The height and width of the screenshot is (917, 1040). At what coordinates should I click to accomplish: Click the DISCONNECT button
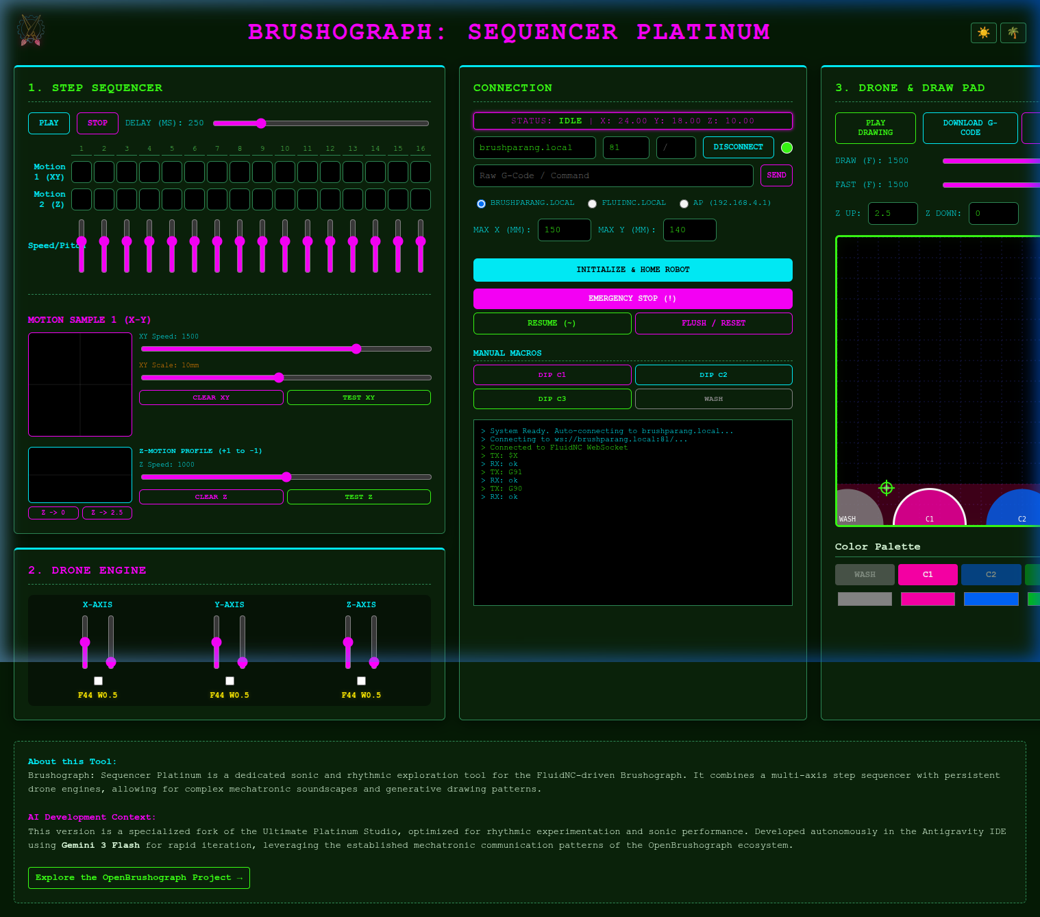point(738,147)
